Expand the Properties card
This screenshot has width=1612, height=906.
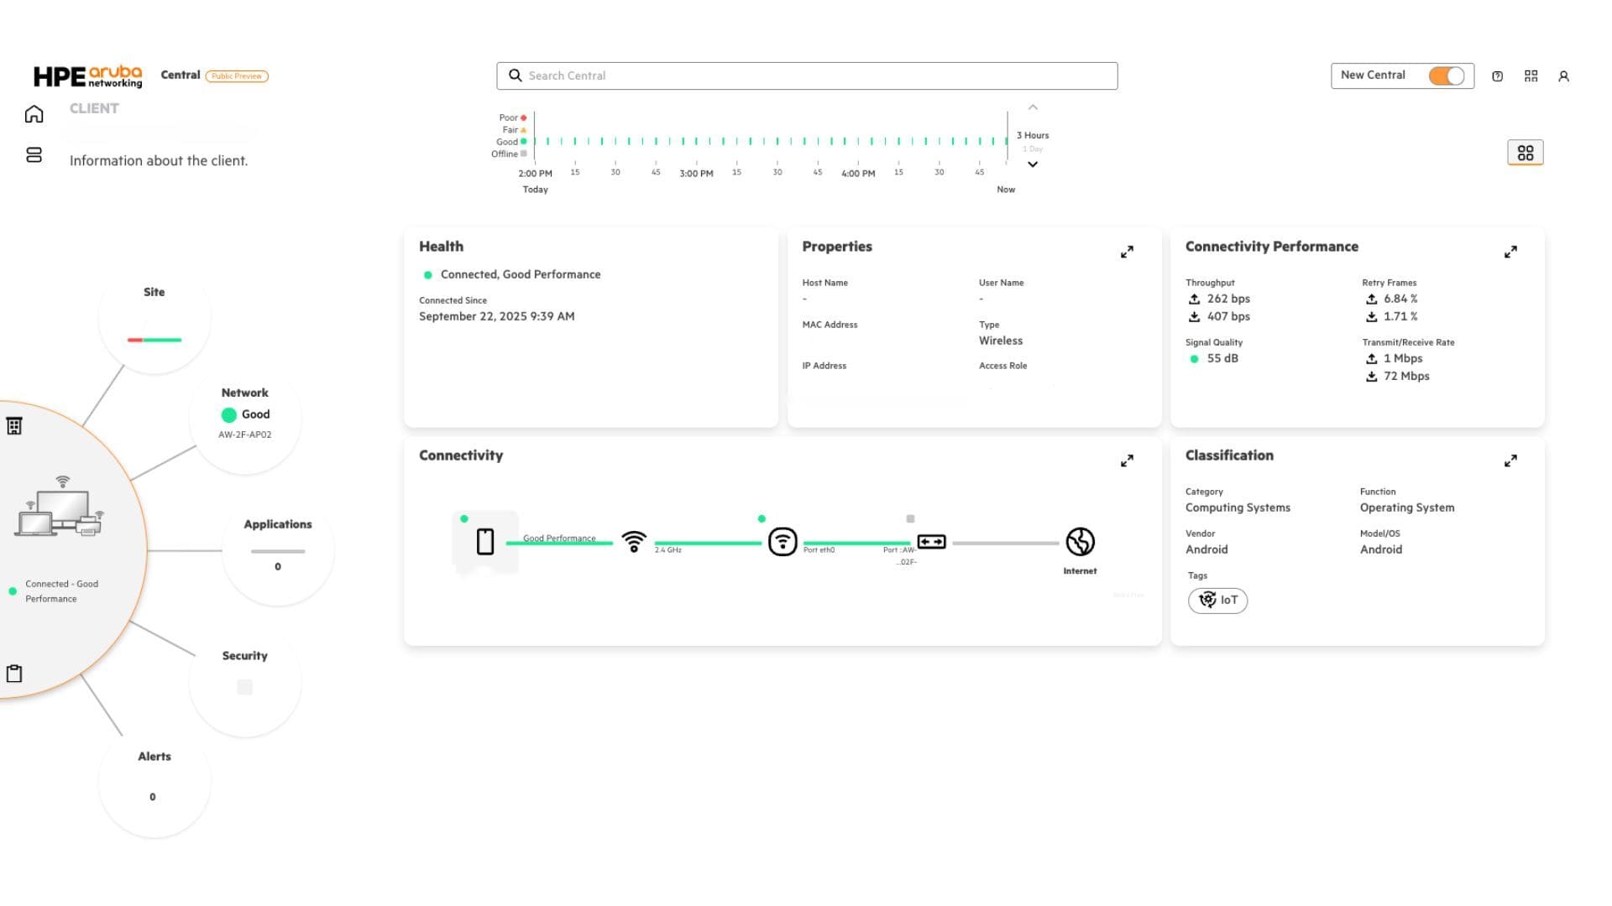click(x=1127, y=252)
